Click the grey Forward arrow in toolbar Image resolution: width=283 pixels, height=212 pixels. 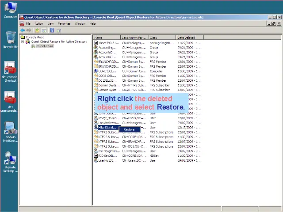click(29, 30)
